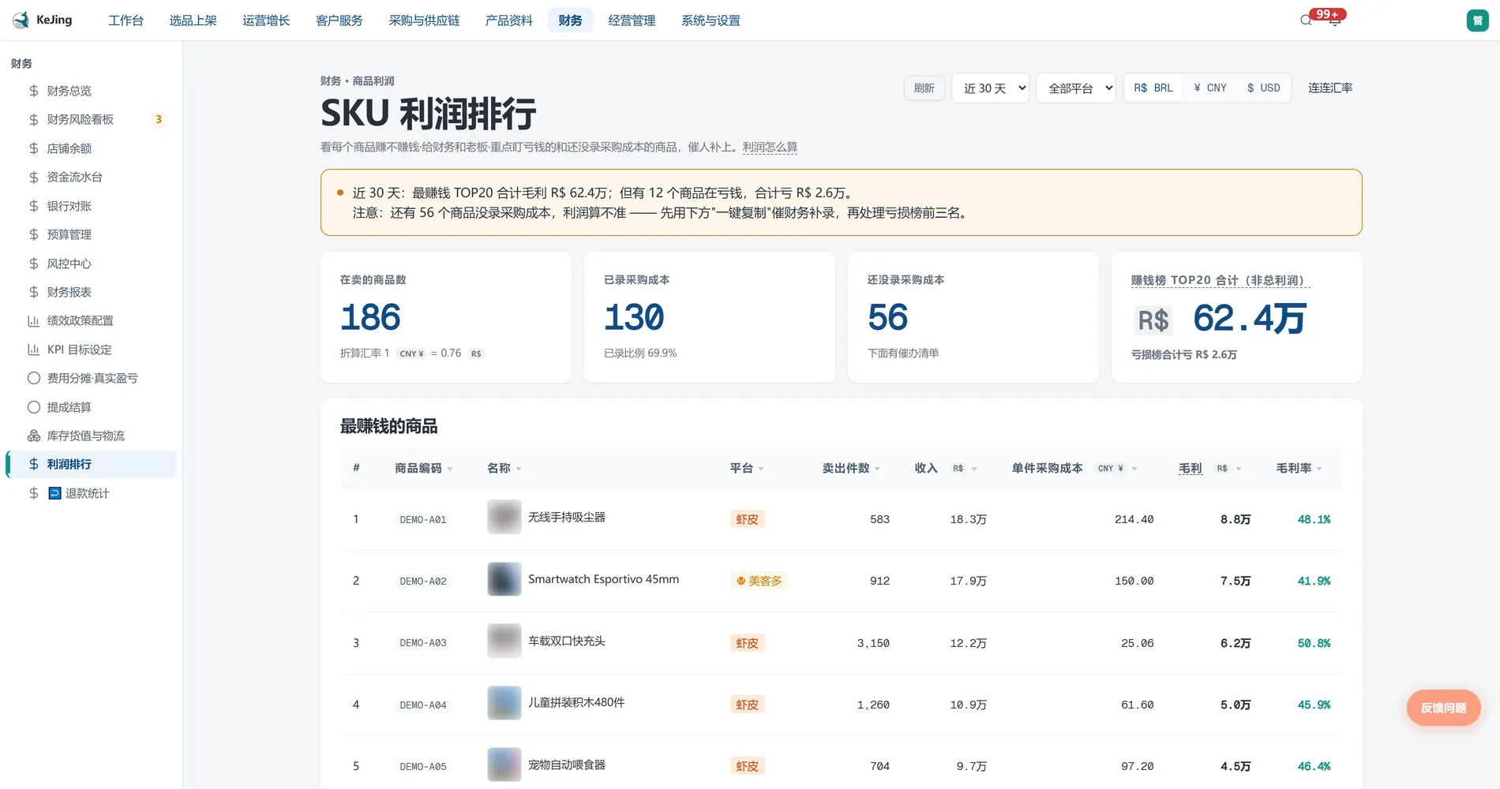Open the 系统与设置 top menu

pyautogui.click(x=711, y=21)
